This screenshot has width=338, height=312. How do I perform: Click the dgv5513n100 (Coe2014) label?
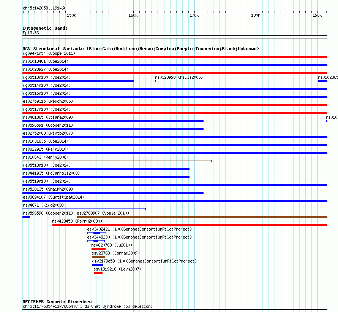point(47,77)
